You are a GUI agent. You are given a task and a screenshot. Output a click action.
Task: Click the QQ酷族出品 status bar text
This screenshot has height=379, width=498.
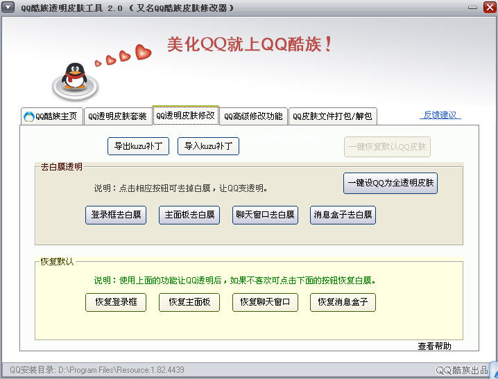[x=461, y=370]
